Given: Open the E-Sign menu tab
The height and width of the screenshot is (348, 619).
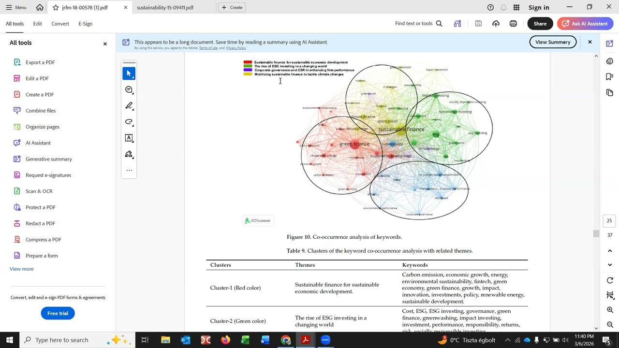Looking at the screenshot, I should (x=86, y=24).
